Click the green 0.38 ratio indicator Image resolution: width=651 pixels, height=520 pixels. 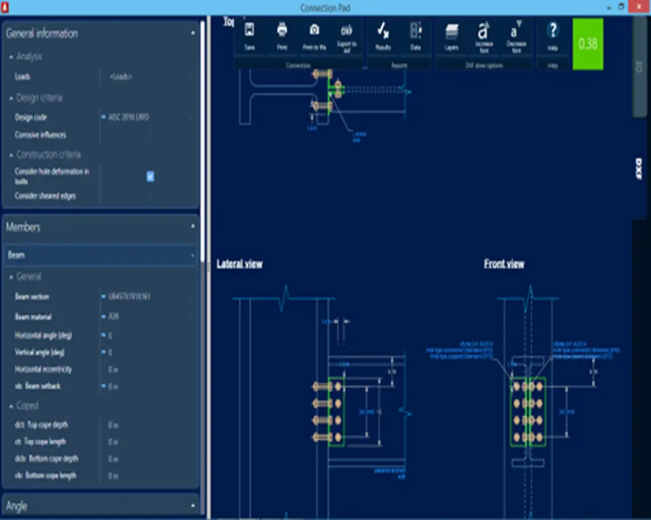tap(587, 44)
